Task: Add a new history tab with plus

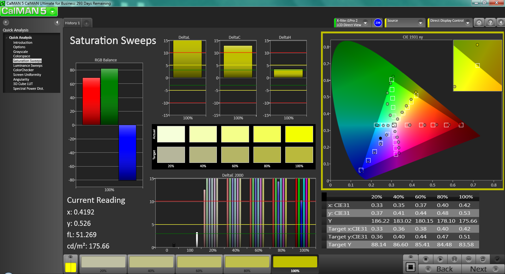Action: 86,23
